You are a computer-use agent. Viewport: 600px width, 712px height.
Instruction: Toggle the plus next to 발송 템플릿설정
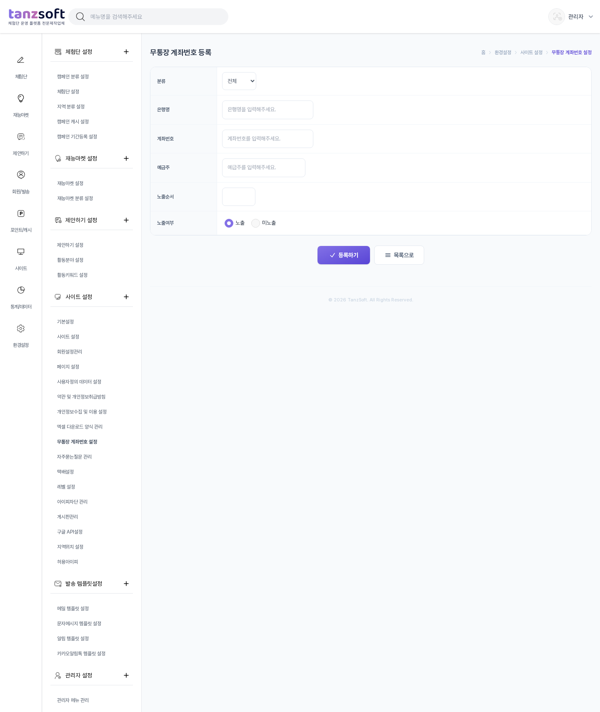(126, 584)
